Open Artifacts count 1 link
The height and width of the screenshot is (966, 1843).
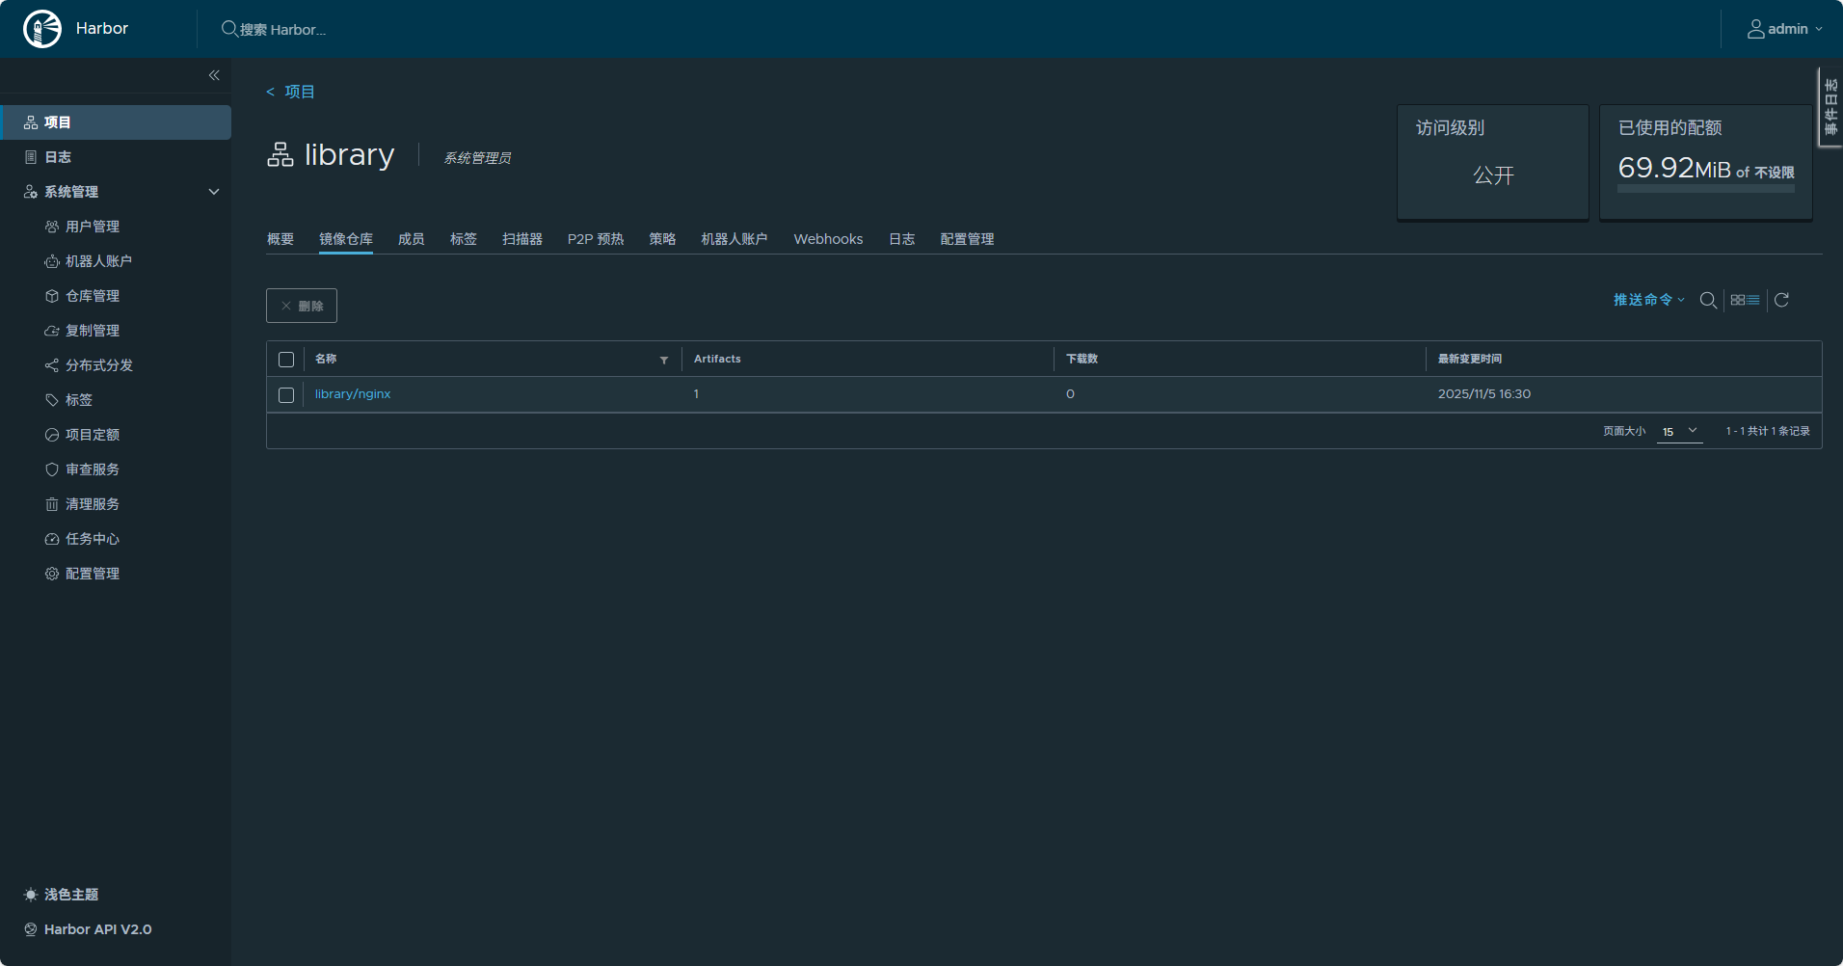[x=696, y=394]
